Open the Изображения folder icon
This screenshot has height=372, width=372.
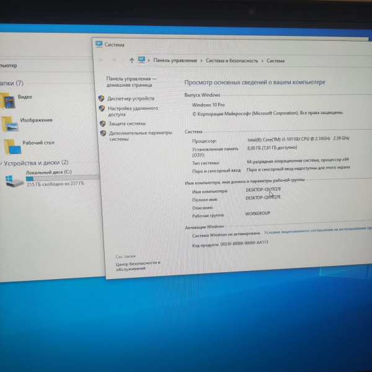tap(10, 124)
